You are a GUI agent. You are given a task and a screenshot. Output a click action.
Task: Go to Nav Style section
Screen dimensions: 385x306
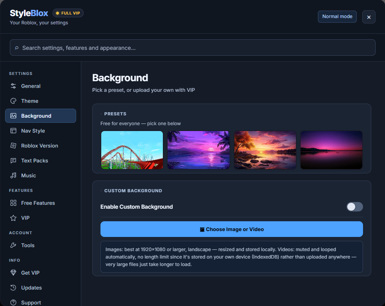tap(40, 131)
